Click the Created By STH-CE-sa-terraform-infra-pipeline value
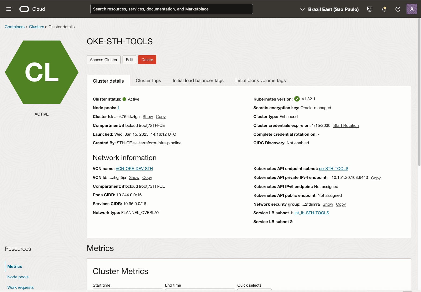Image resolution: width=421 pixels, height=292 pixels. 149,143
